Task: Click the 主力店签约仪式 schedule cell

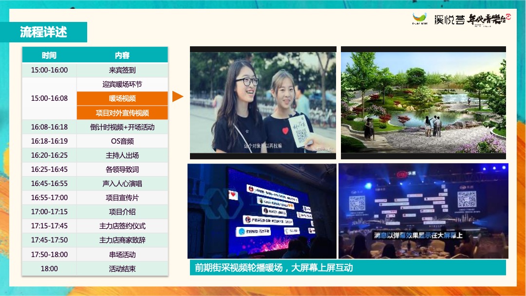Action: point(122,226)
